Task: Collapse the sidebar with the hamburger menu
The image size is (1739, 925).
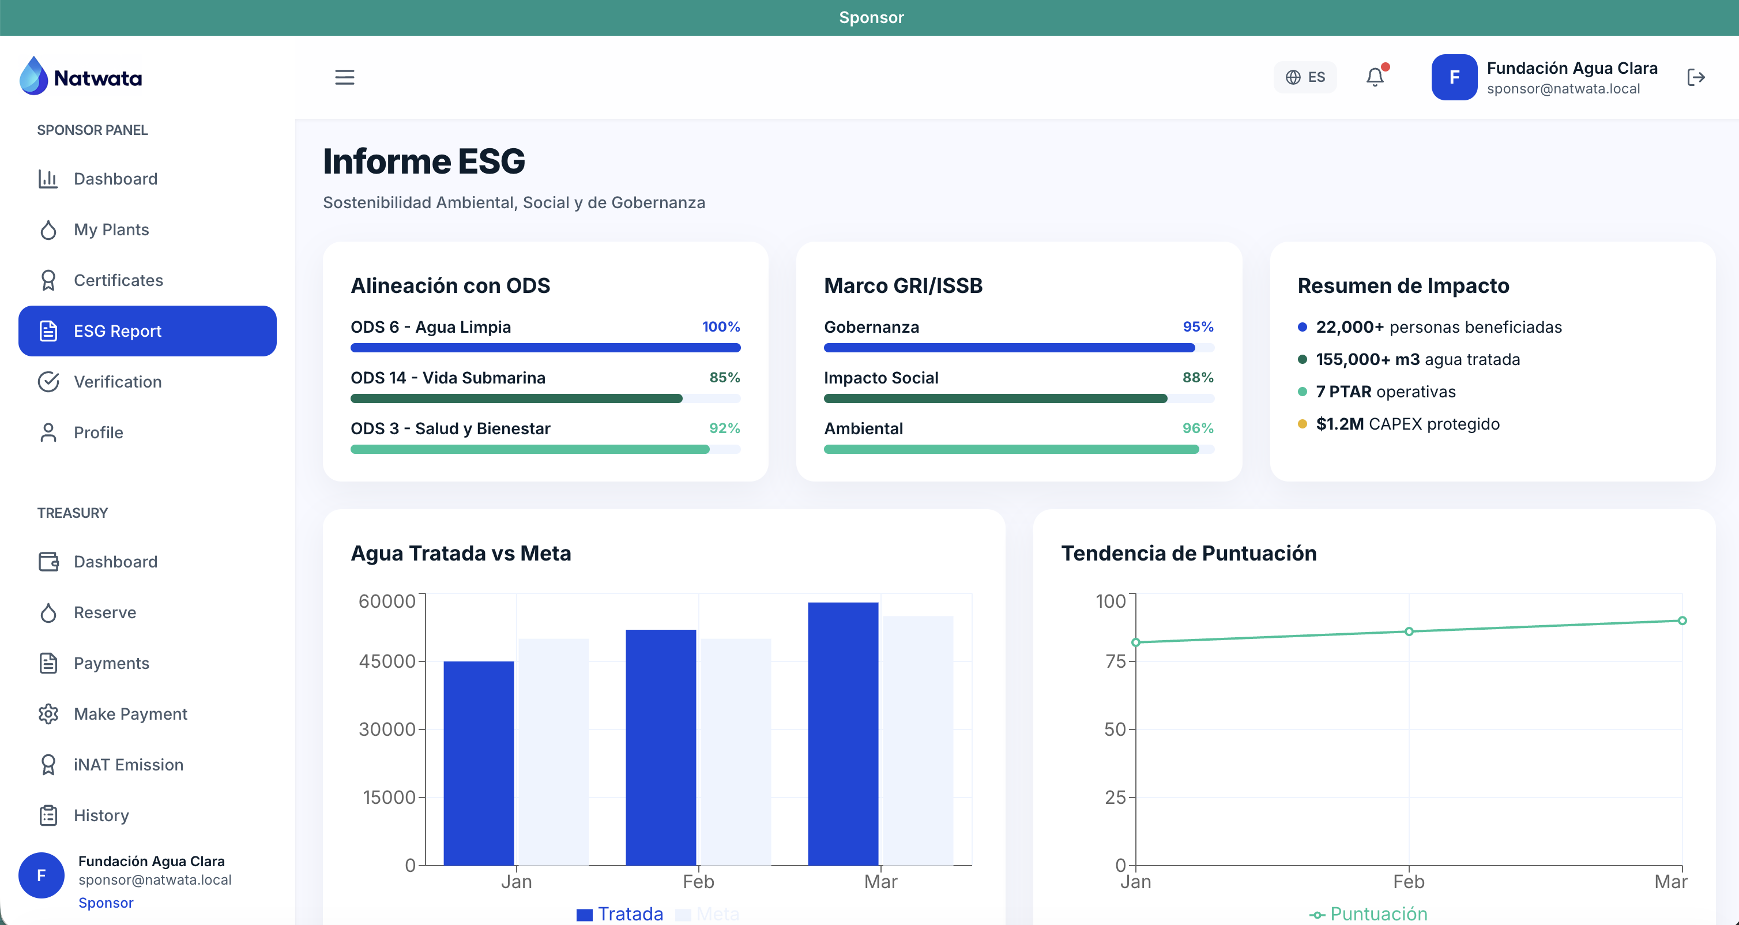Action: [x=344, y=77]
